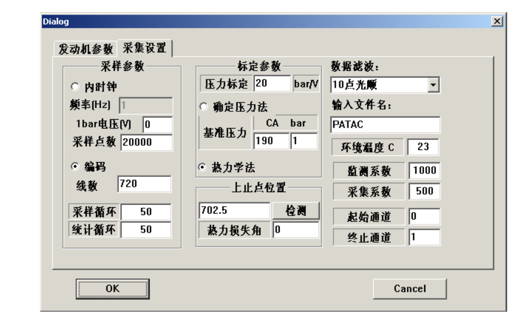
Task: Click the 起始通道 input field
Action: tap(424, 217)
